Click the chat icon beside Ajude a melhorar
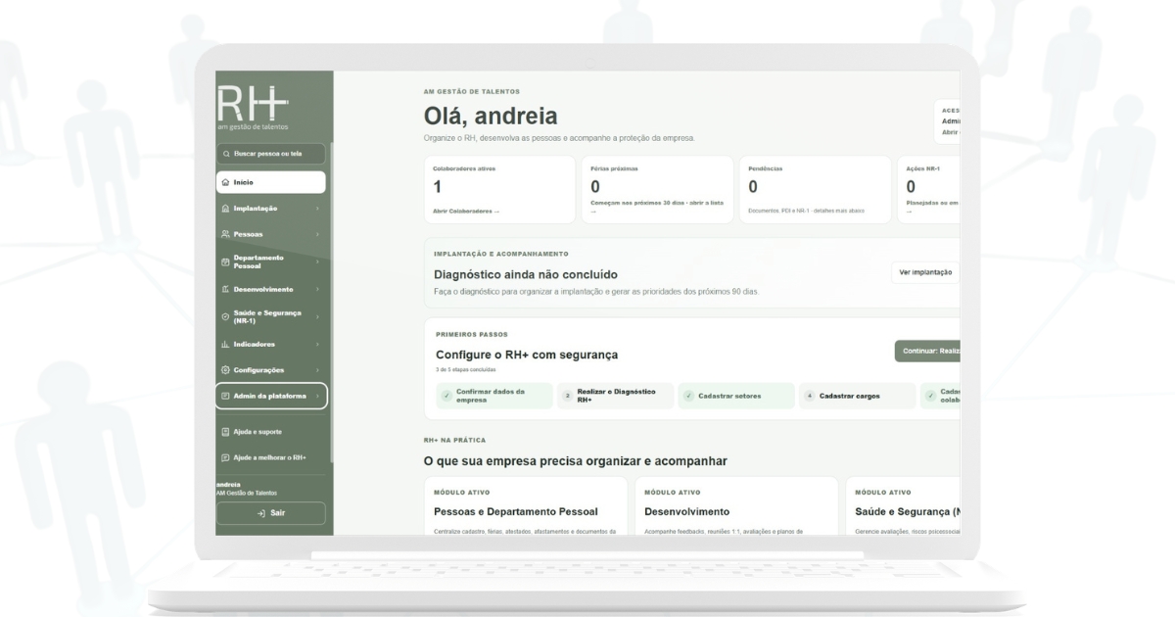Screen dimensions: 1175x617 (226, 457)
